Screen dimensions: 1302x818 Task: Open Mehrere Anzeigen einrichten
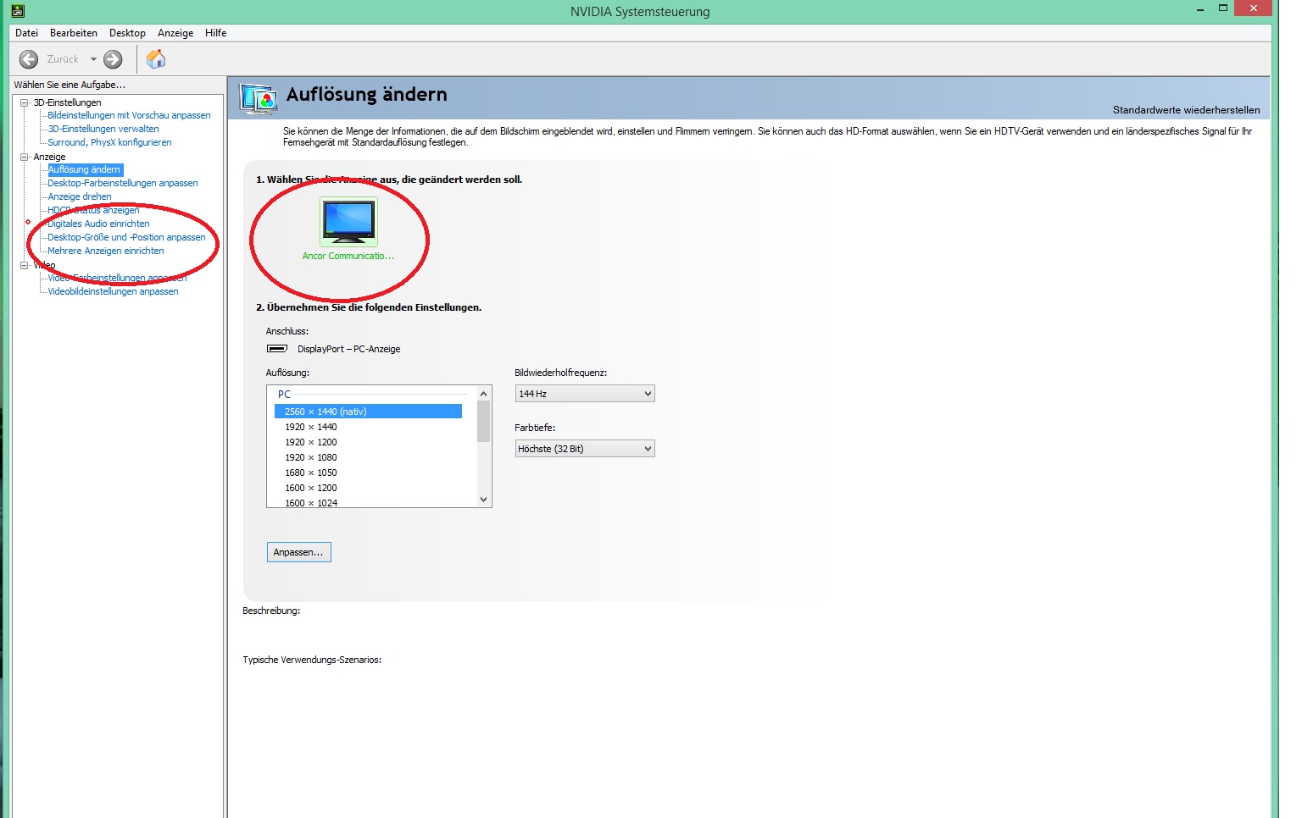tap(106, 251)
